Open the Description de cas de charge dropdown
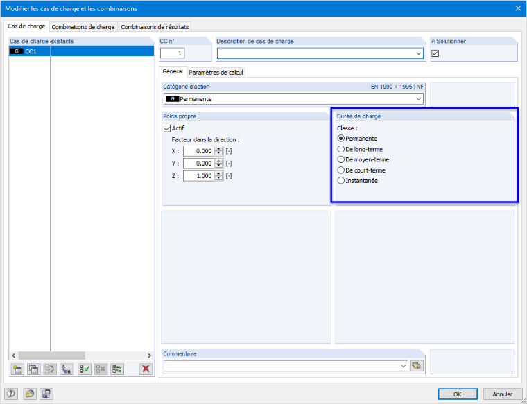 419,53
